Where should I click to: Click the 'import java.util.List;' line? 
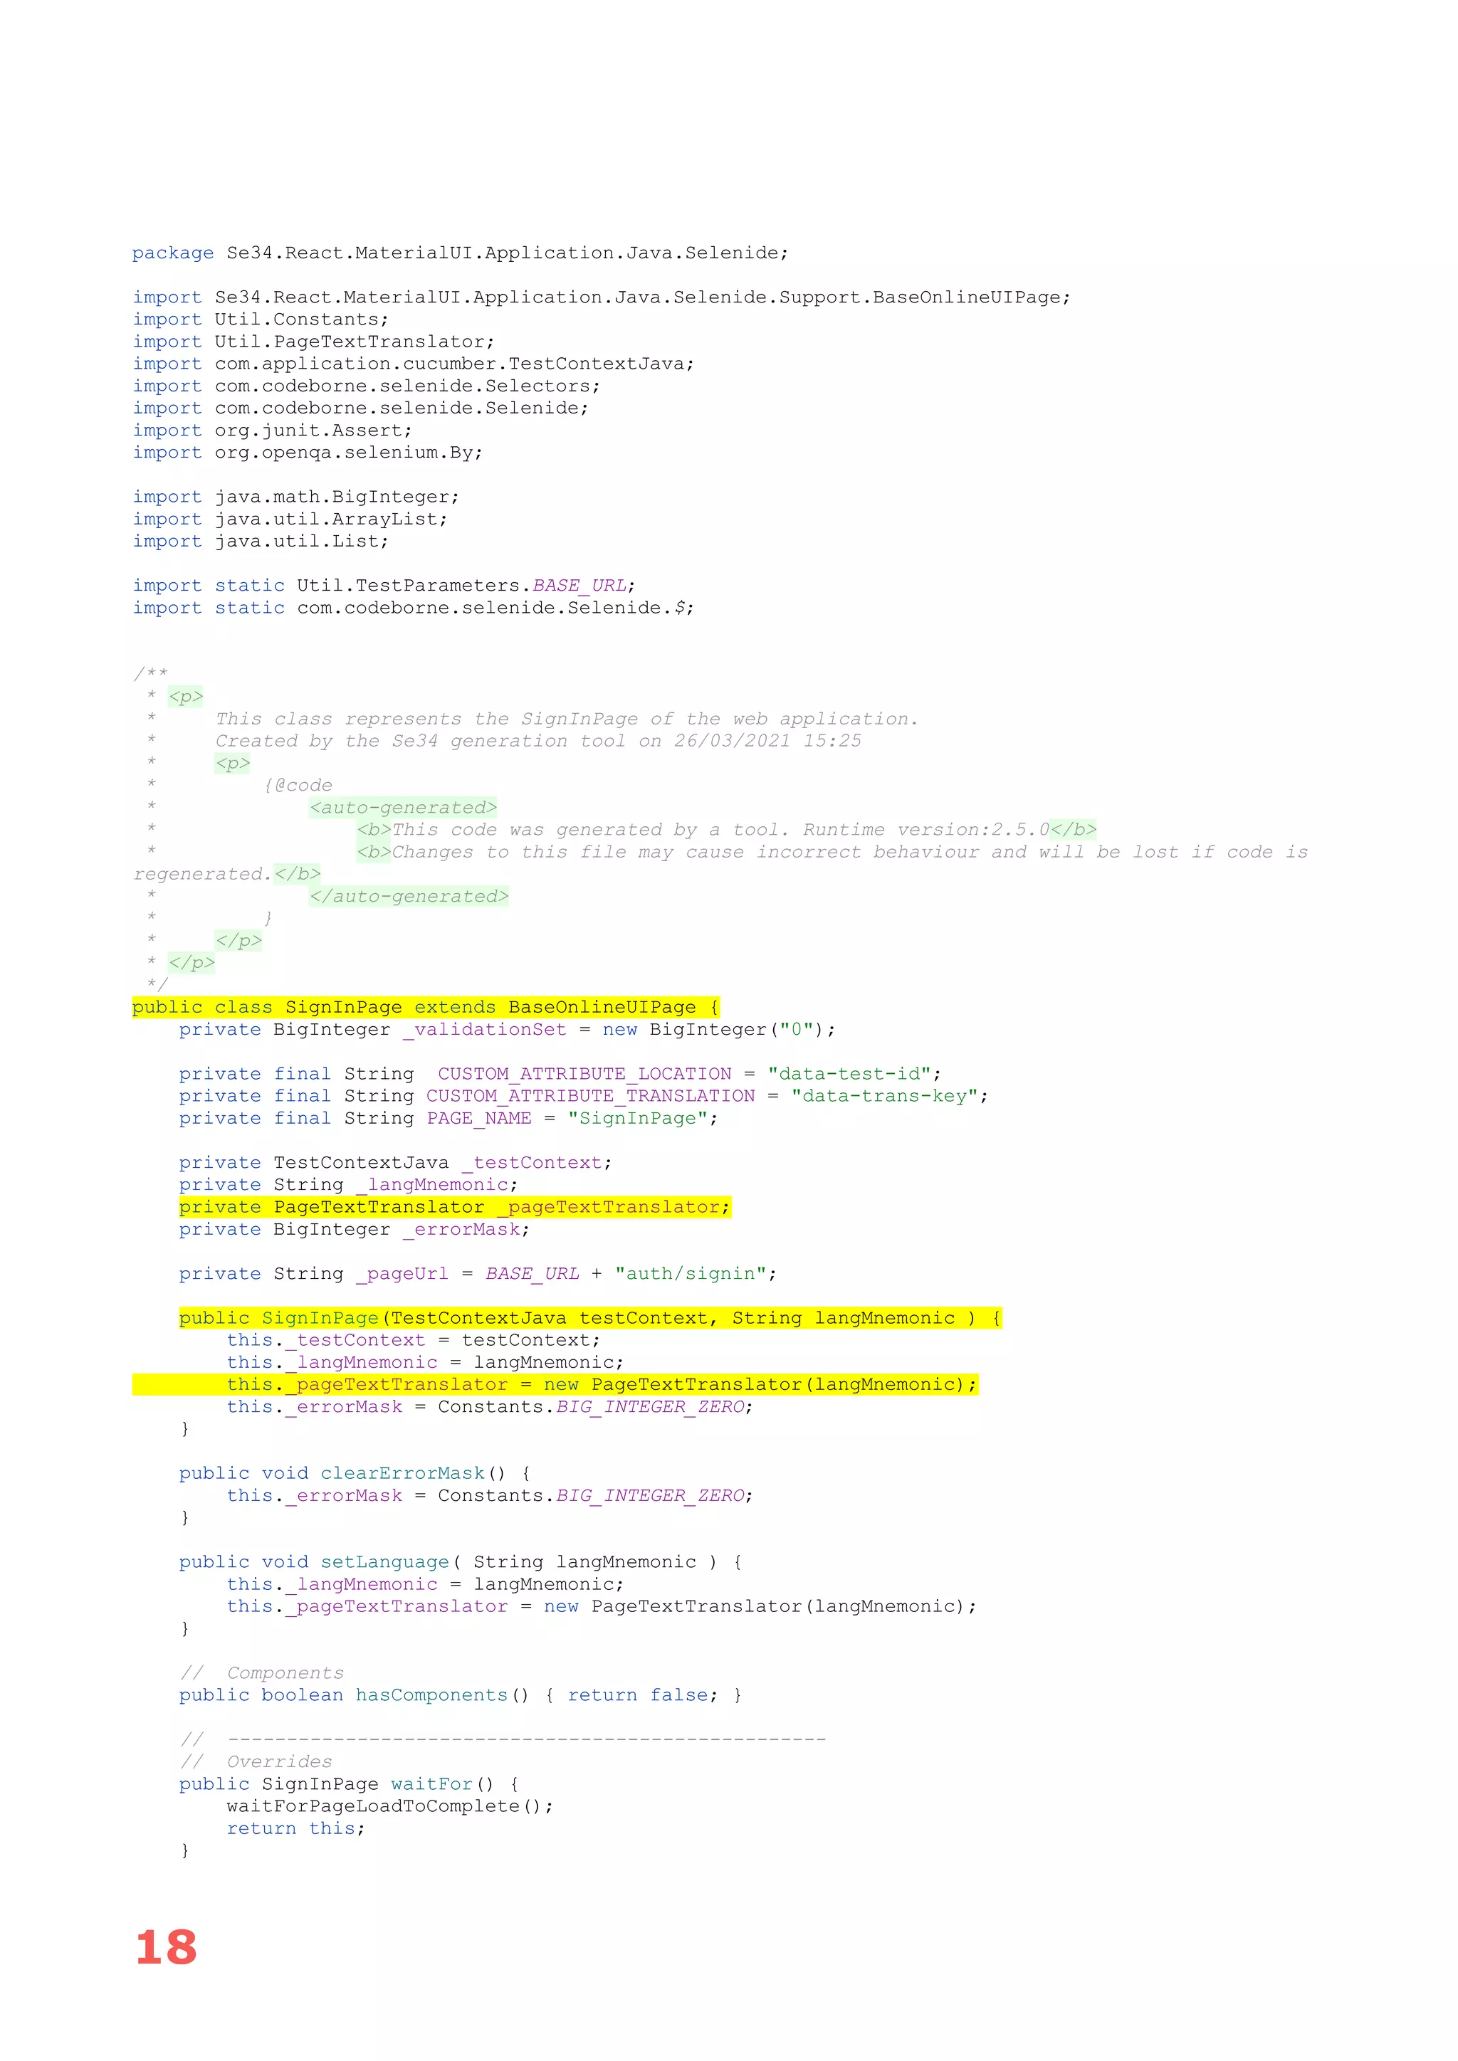pos(261,542)
